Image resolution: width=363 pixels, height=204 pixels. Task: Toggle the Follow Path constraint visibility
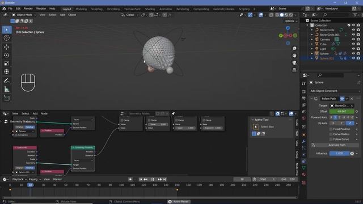[342, 99]
